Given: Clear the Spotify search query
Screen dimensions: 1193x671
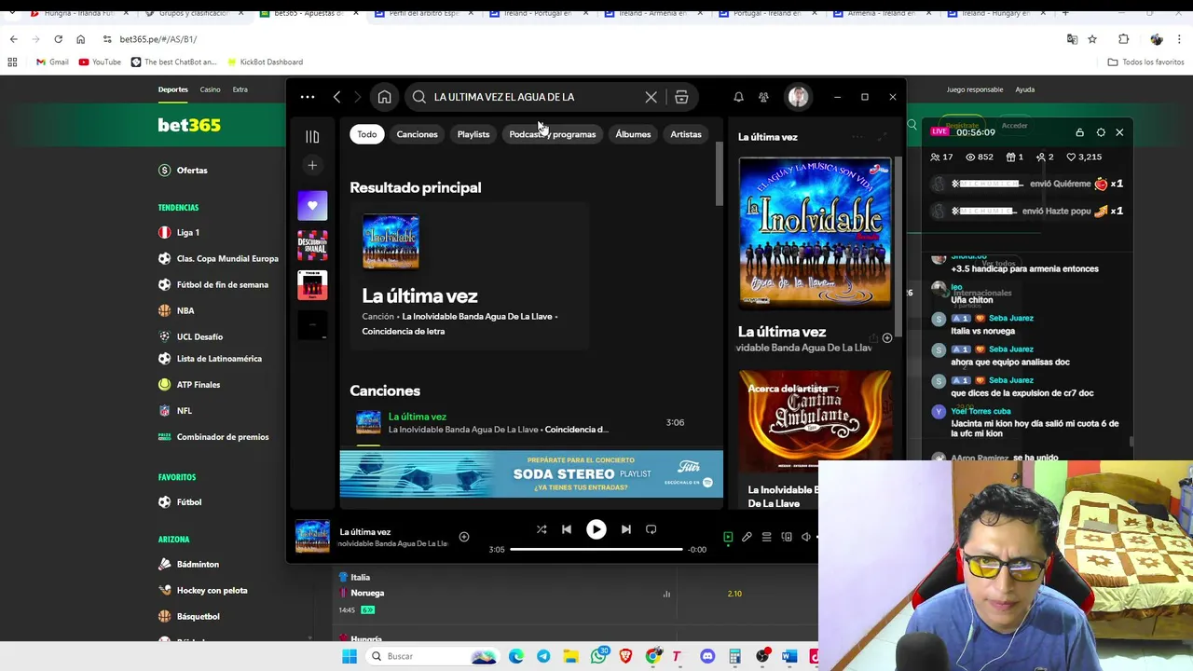Looking at the screenshot, I should pos(651,97).
